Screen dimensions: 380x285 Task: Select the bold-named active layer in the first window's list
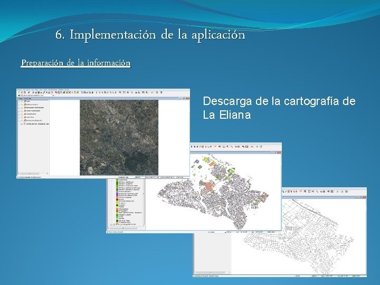[37, 124]
